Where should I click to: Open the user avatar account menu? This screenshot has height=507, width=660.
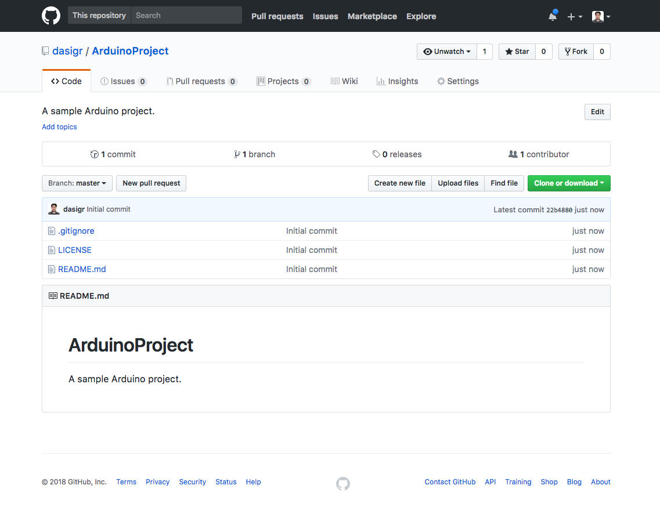[601, 16]
